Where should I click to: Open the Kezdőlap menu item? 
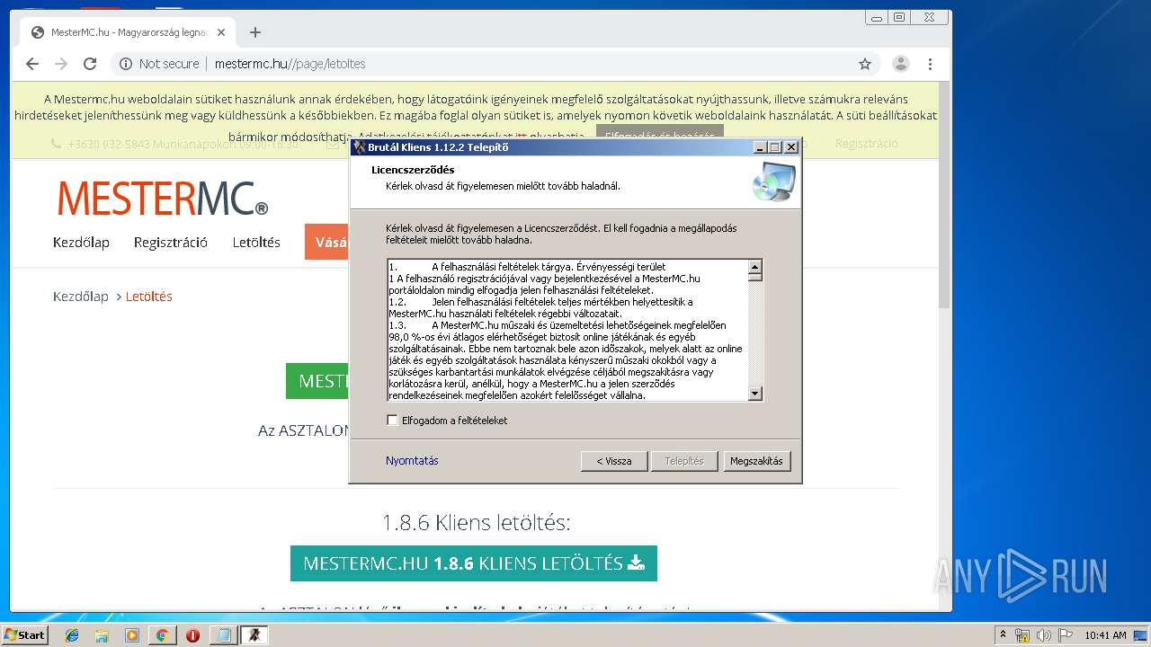coord(81,243)
